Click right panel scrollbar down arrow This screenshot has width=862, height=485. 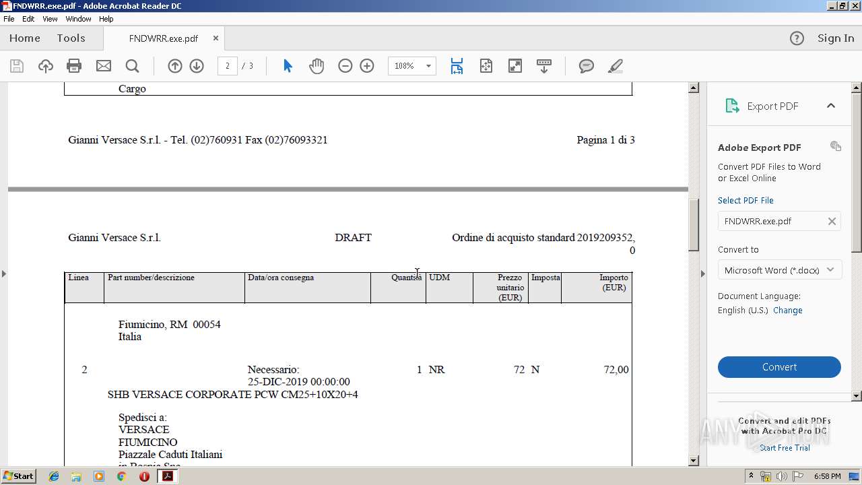point(857,396)
